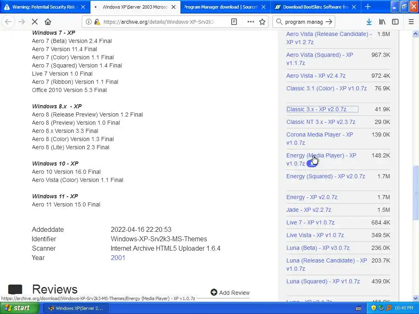419x314 pixels.
Task: Click the page vertical scrollbar thumb
Action: [415, 193]
